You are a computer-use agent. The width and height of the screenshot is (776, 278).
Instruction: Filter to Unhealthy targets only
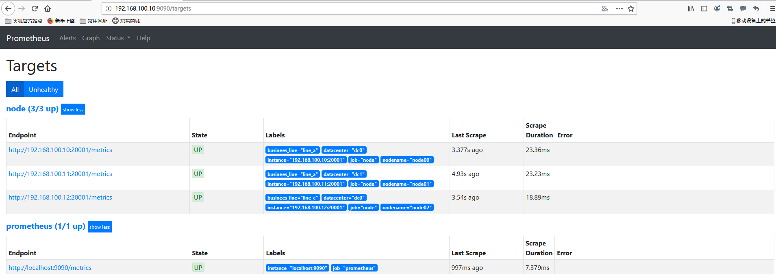43,89
